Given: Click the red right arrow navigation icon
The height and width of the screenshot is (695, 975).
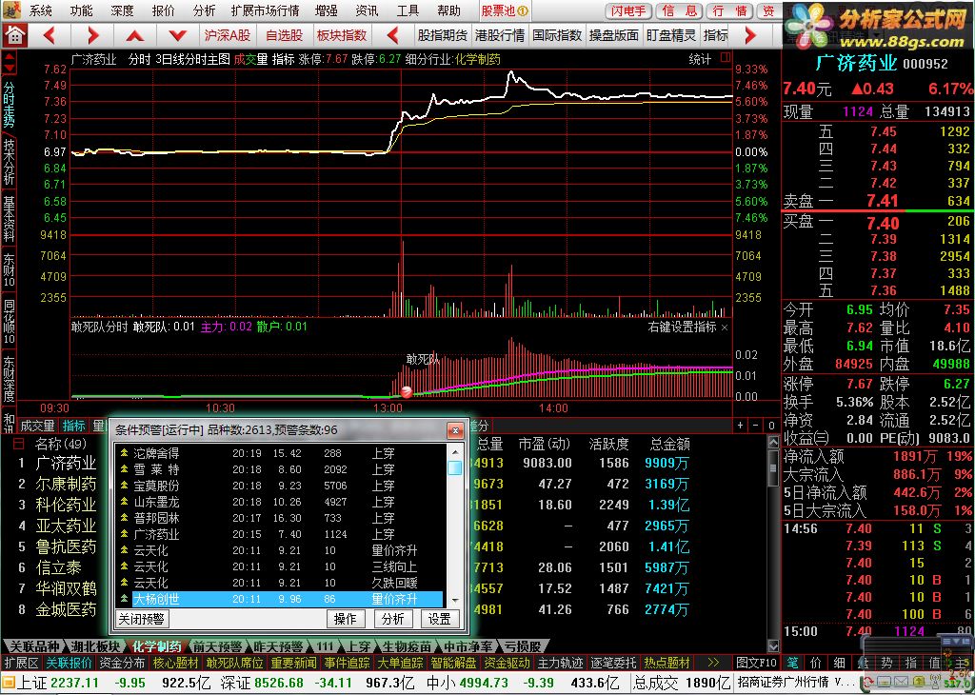Looking at the screenshot, I should [x=92, y=35].
